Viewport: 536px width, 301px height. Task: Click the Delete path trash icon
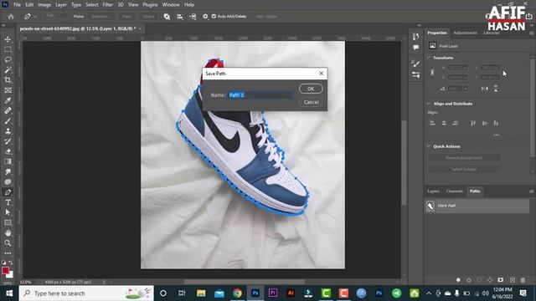coord(523,280)
